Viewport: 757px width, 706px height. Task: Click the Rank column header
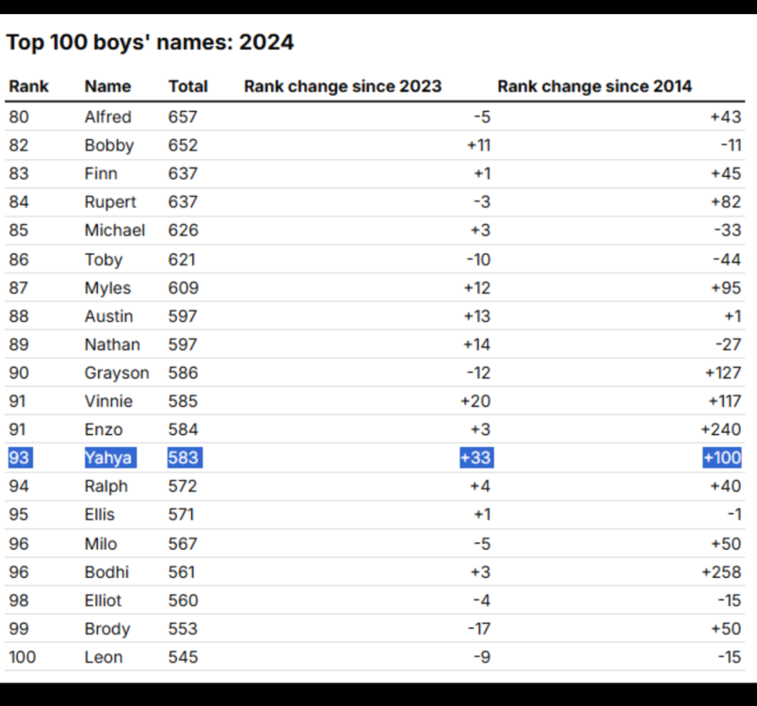28,87
